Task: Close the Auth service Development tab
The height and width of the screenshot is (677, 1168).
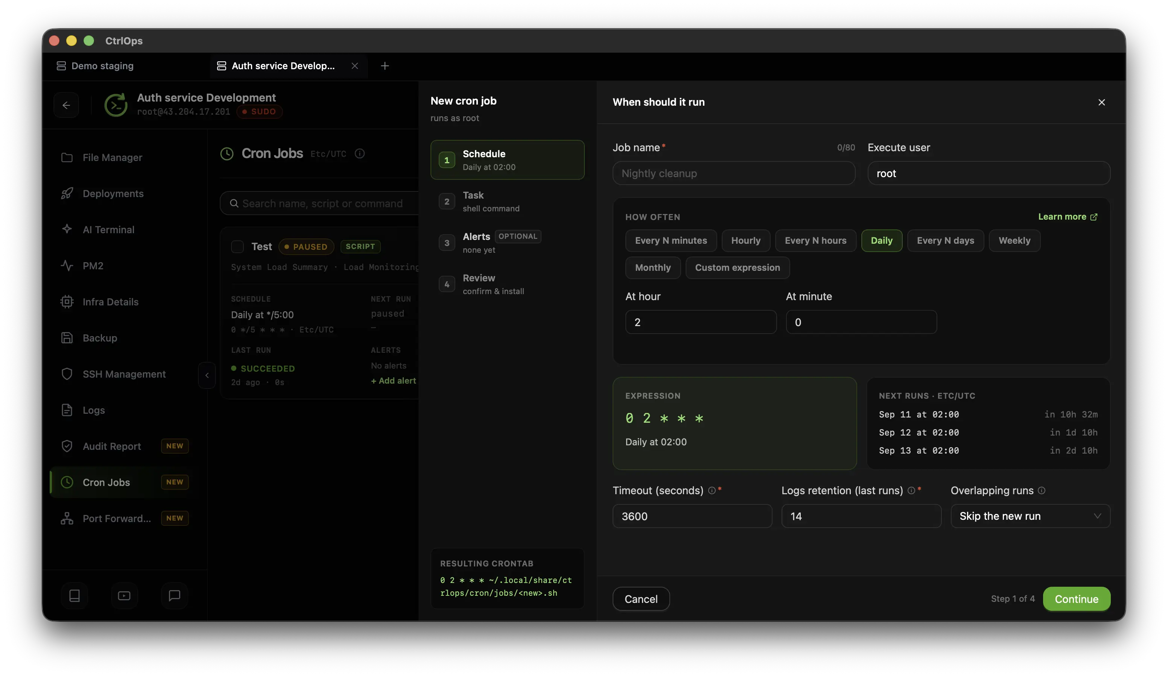Action: coord(354,66)
